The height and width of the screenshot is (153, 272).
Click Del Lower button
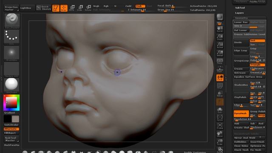click(x=241, y=30)
